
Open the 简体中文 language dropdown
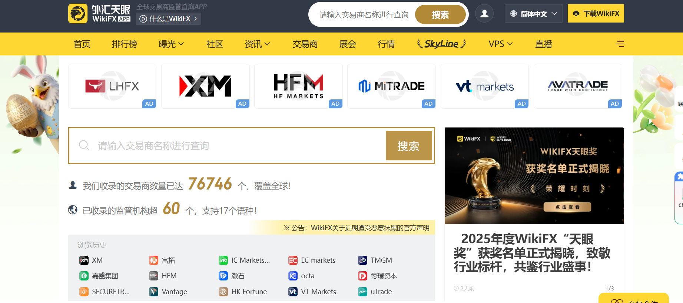pyautogui.click(x=534, y=14)
